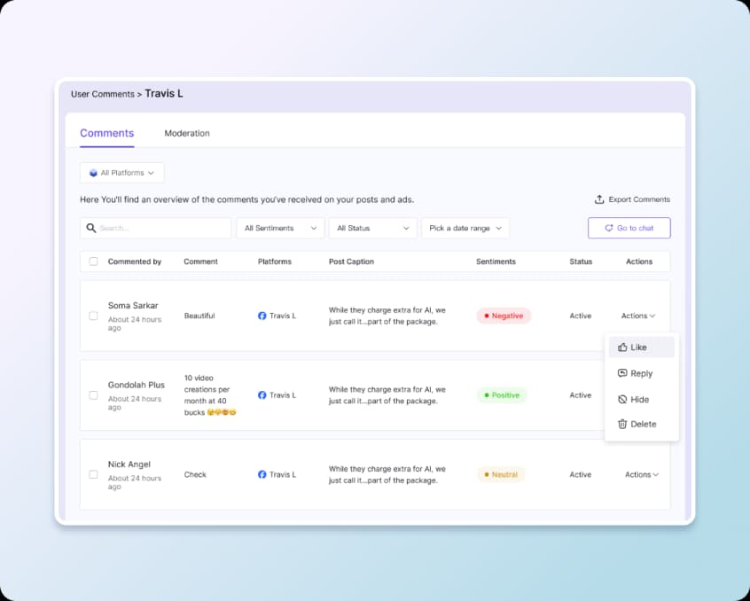Viewport: 750px width, 601px height.
Task: Click the search magnifier icon
Action: (x=91, y=228)
